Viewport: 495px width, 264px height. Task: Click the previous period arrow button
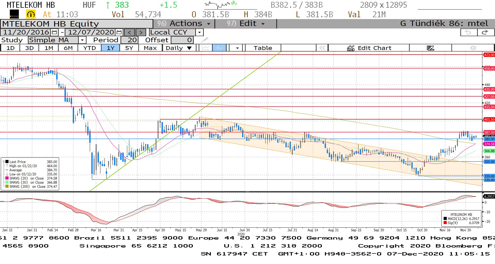[129, 32]
